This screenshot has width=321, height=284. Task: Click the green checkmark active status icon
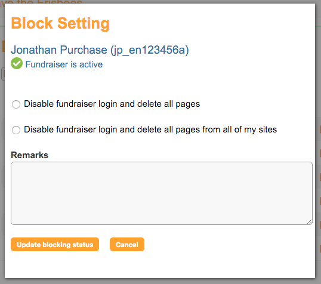[x=17, y=63]
